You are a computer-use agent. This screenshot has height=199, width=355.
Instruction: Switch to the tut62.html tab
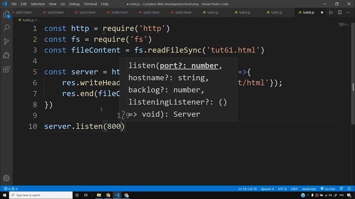[x=183, y=12]
